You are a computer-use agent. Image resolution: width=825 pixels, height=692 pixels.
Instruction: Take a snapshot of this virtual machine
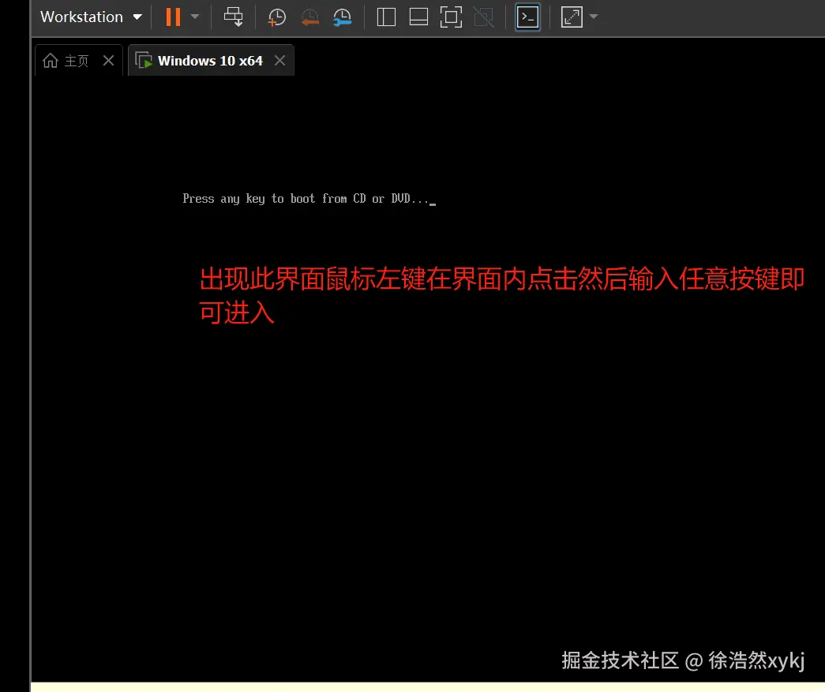pos(277,17)
